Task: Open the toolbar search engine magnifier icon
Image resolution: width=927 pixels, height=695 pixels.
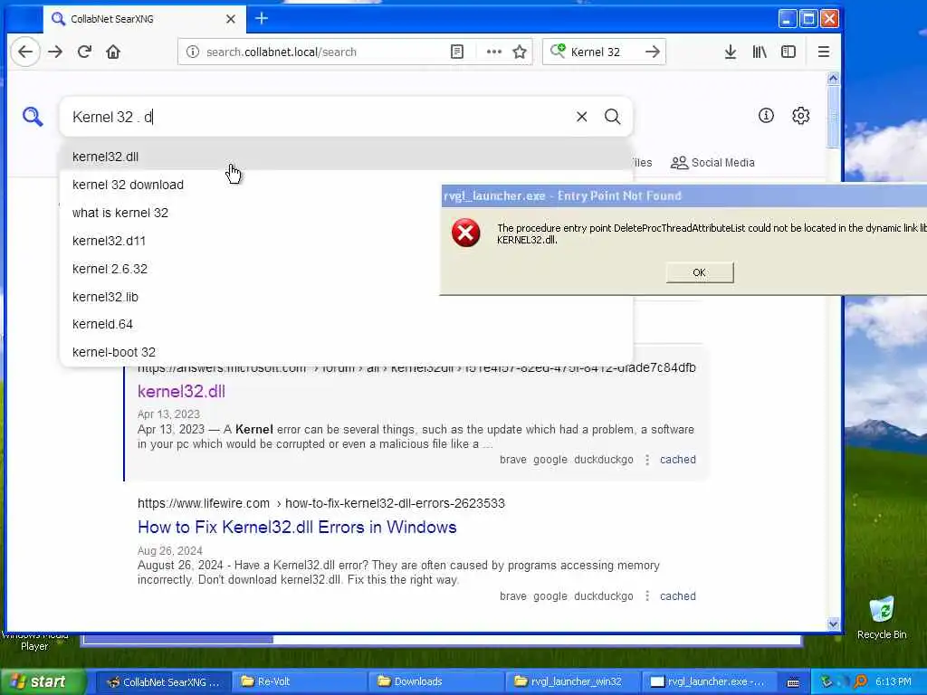Action: 558,52
